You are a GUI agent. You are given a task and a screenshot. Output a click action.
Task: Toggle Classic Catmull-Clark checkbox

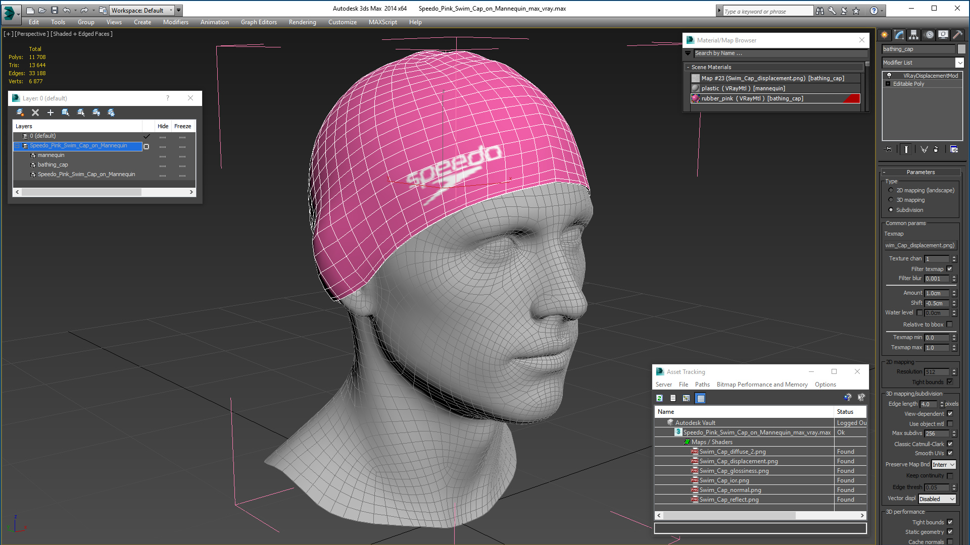[x=950, y=444]
